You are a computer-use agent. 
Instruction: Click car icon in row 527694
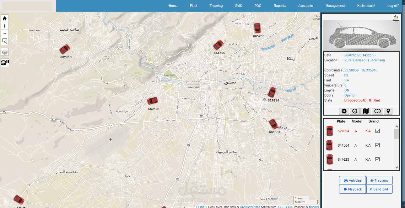pos(330,131)
